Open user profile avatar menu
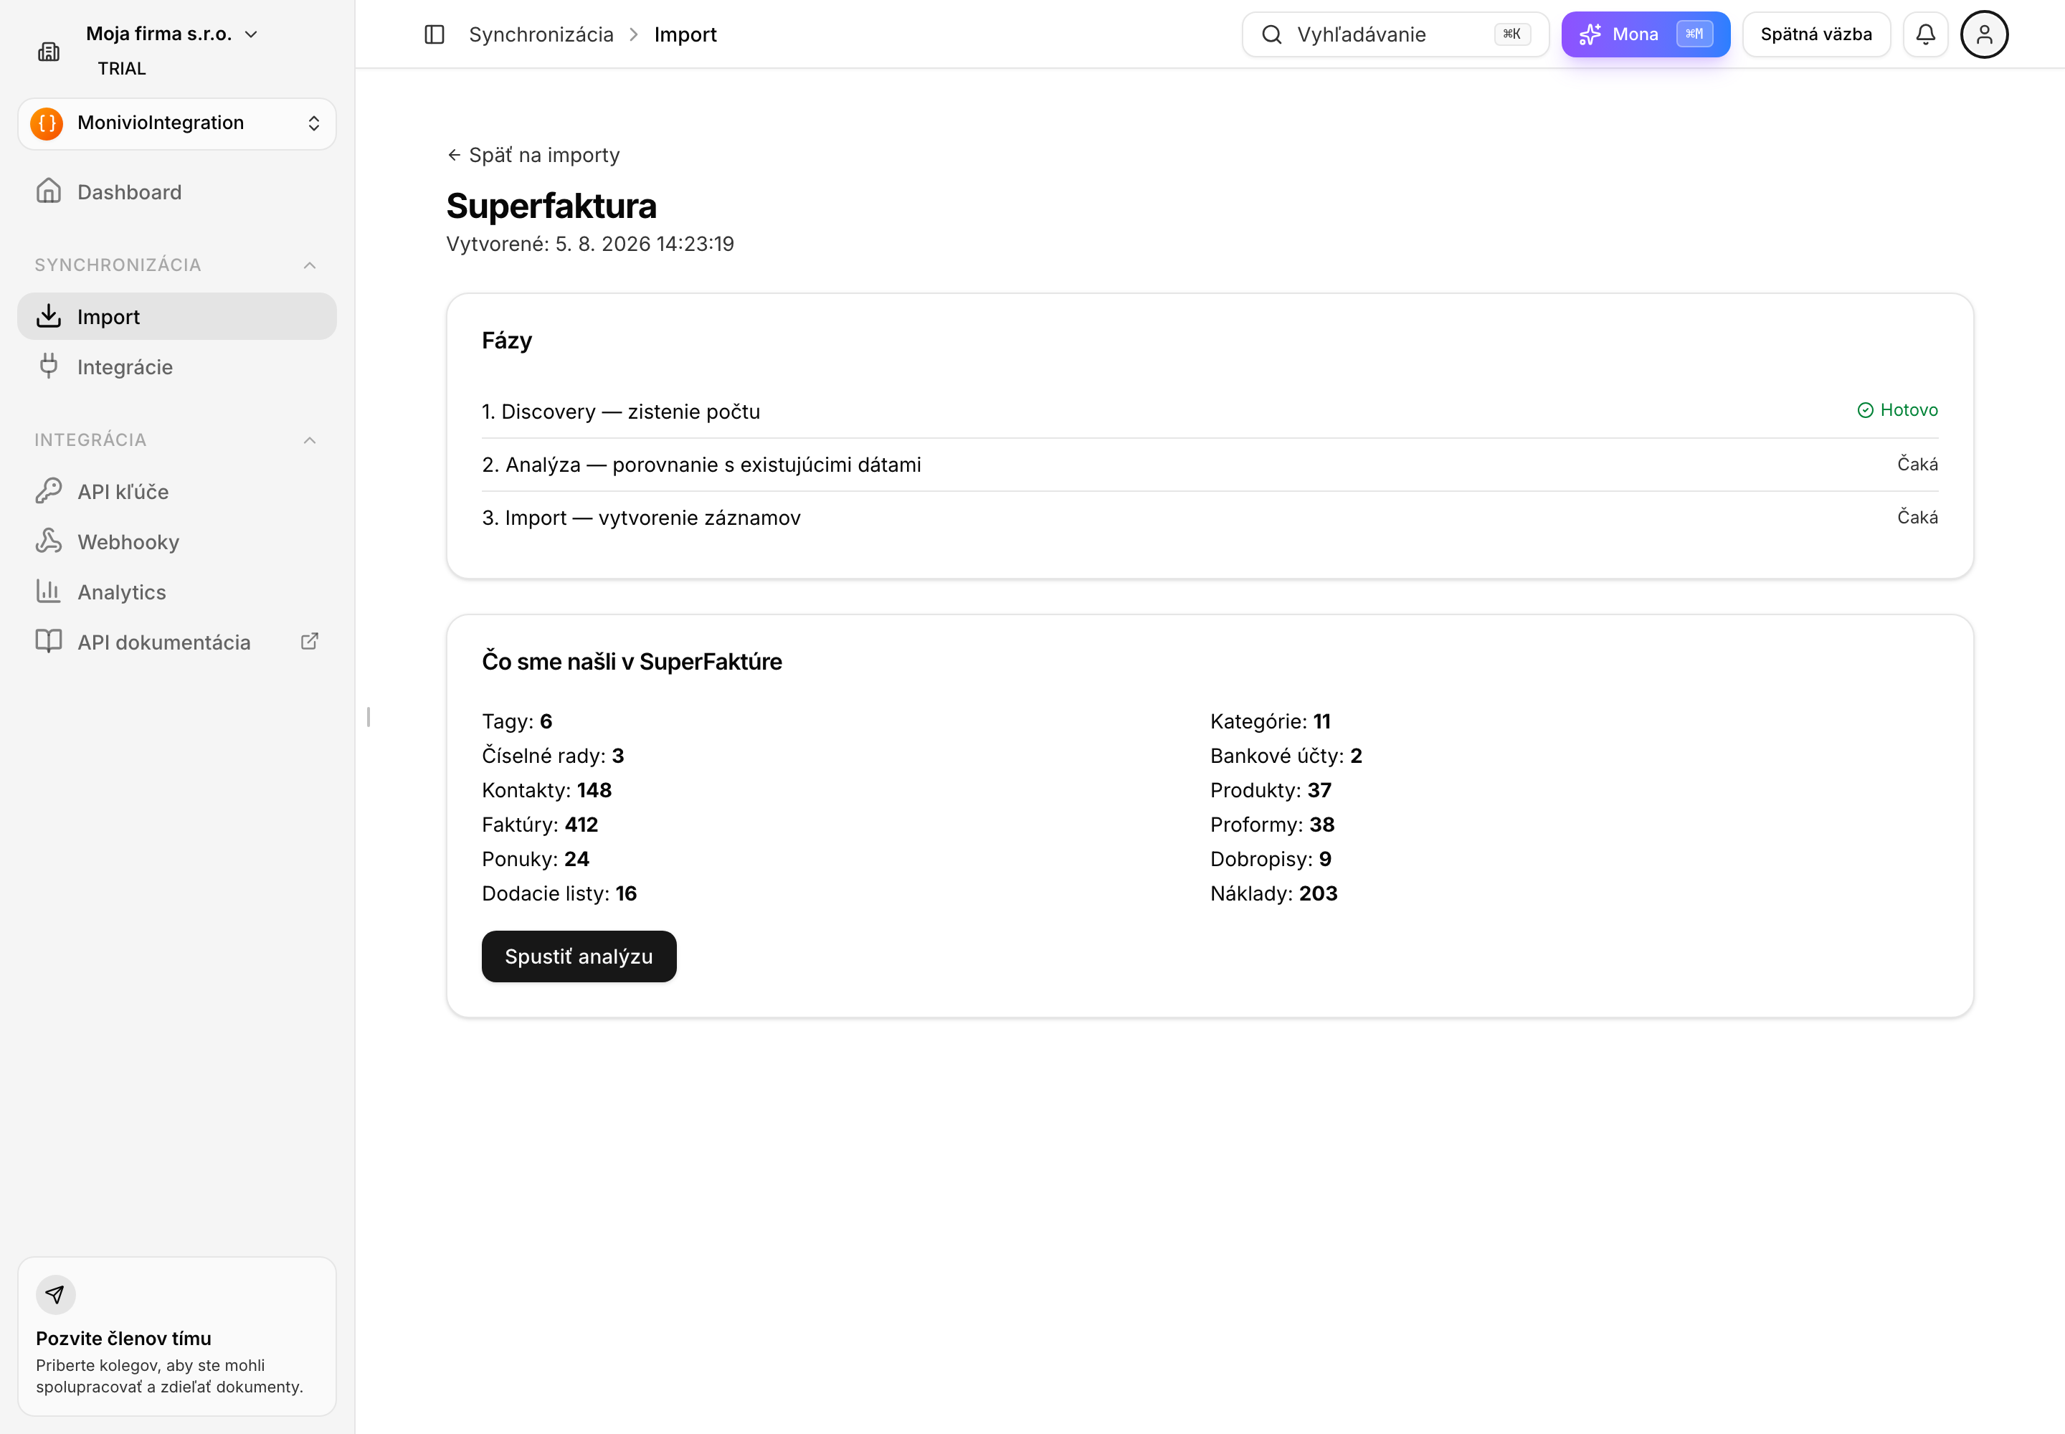The width and height of the screenshot is (2065, 1434). point(1984,34)
